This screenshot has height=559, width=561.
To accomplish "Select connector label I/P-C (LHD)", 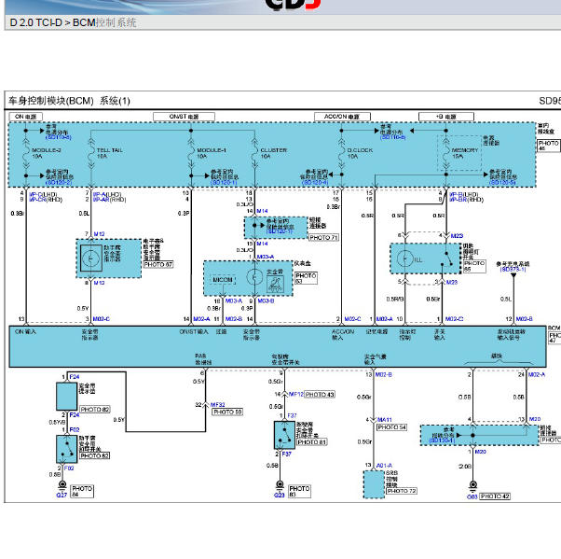I will (x=43, y=194).
